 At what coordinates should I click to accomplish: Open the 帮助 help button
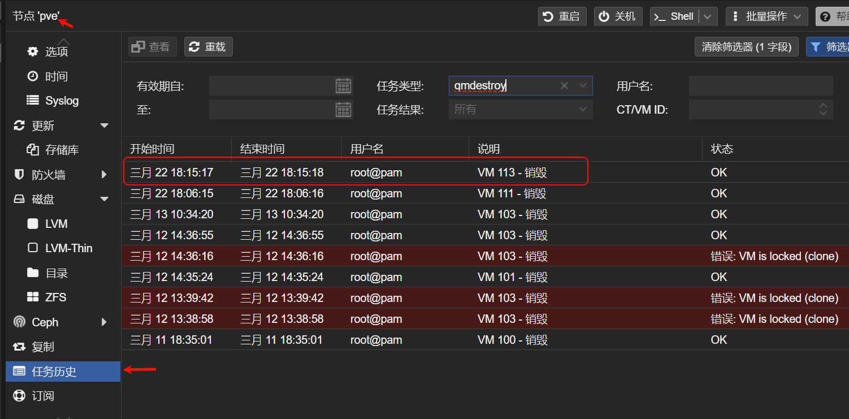click(x=833, y=16)
